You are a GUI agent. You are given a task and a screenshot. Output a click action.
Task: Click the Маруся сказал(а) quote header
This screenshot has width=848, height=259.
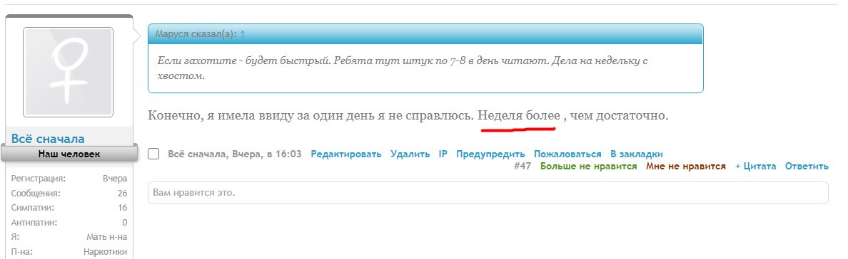pos(425,34)
